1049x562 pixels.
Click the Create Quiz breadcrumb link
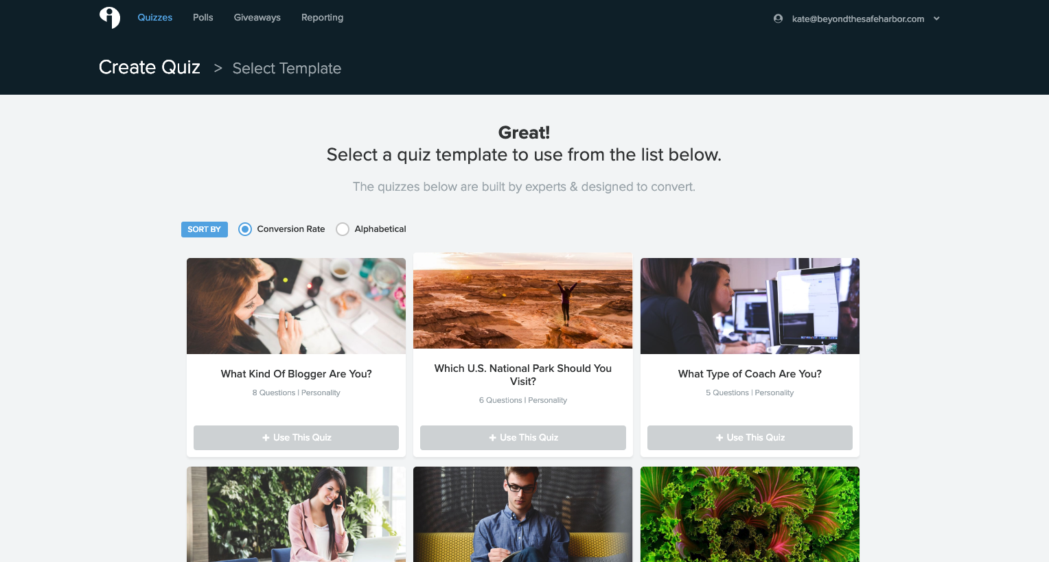[150, 67]
